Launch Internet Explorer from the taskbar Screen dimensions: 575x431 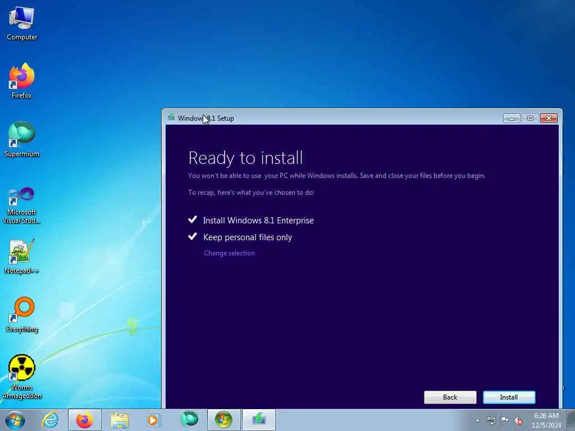point(50,420)
